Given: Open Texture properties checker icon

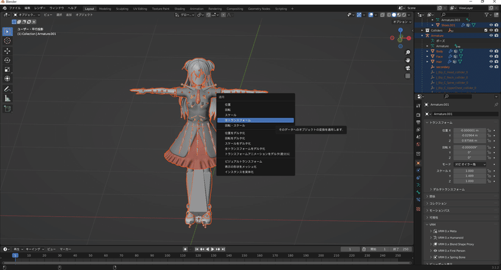Looking at the screenshot, I should coord(418,209).
